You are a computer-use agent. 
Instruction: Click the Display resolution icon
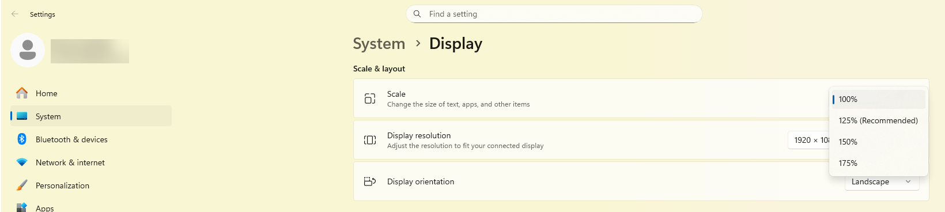point(370,140)
